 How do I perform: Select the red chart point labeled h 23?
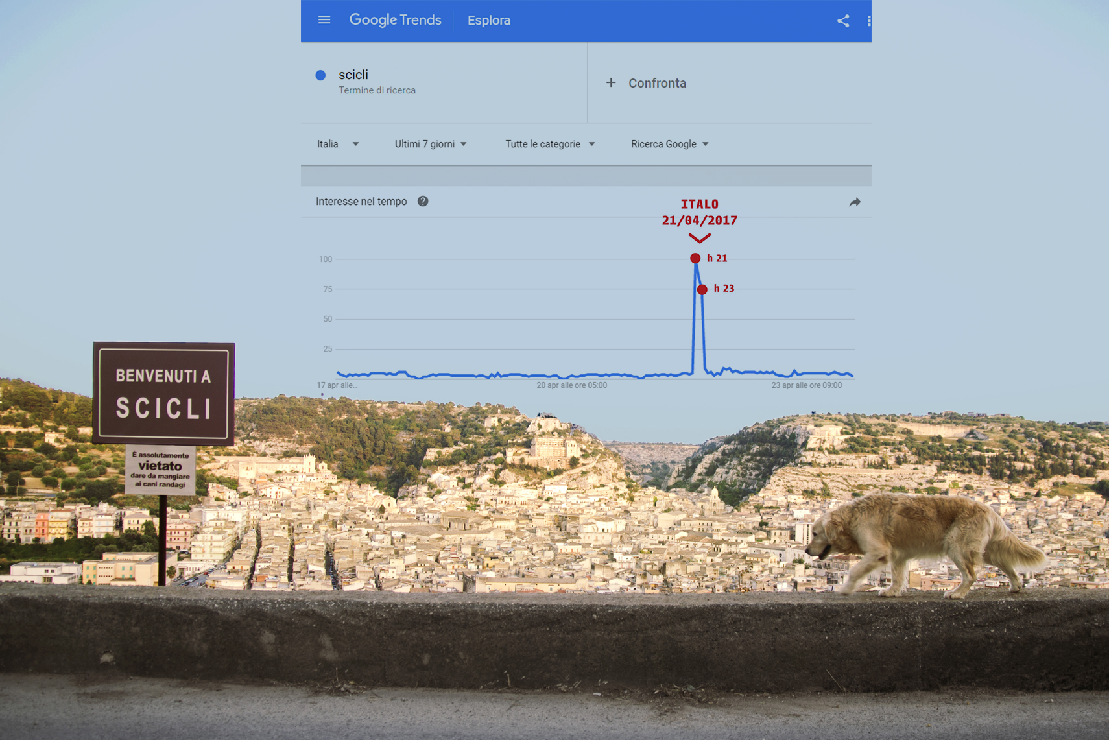[x=702, y=289]
